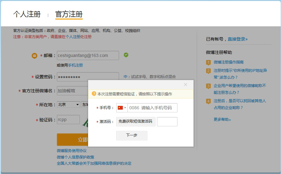
Task: Click the number 4 help badge icon
Action: point(208,101)
